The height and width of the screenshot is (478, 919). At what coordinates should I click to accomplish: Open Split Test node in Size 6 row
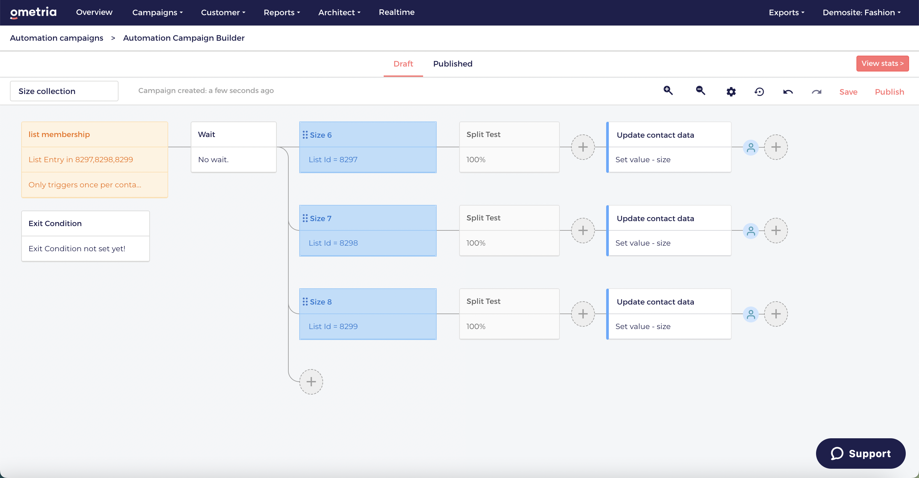[x=509, y=147]
